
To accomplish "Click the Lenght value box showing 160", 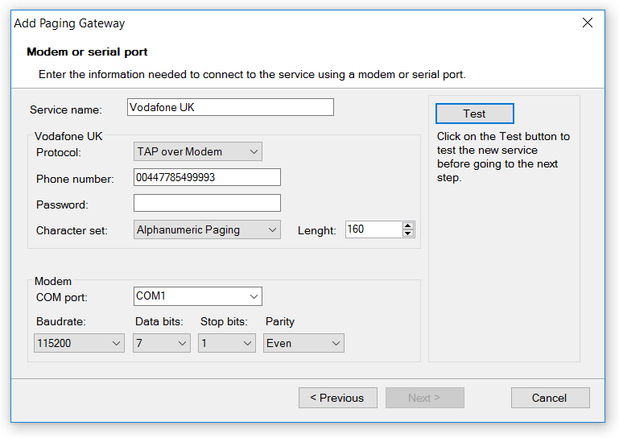I will point(373,229).
